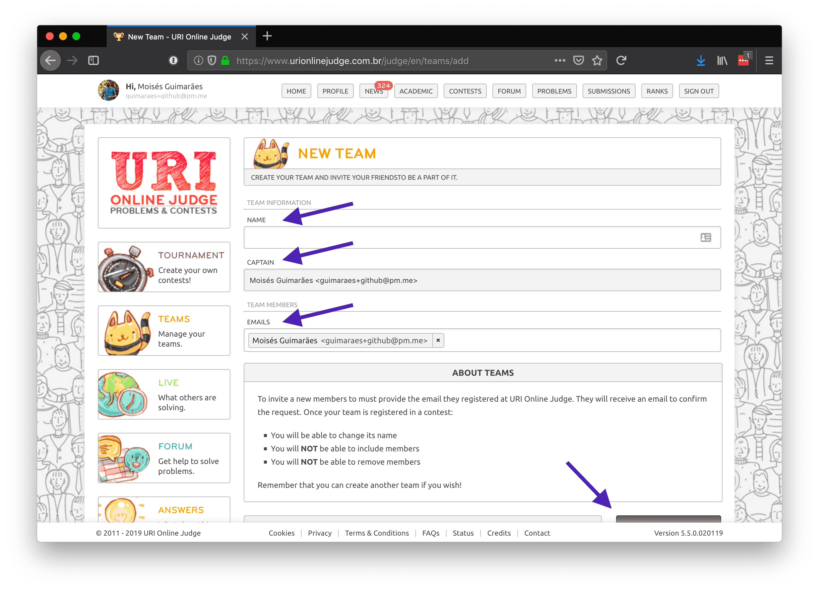Go back with the browser back arrow
The width and height of the screenshot is (819, 591).
50,60
